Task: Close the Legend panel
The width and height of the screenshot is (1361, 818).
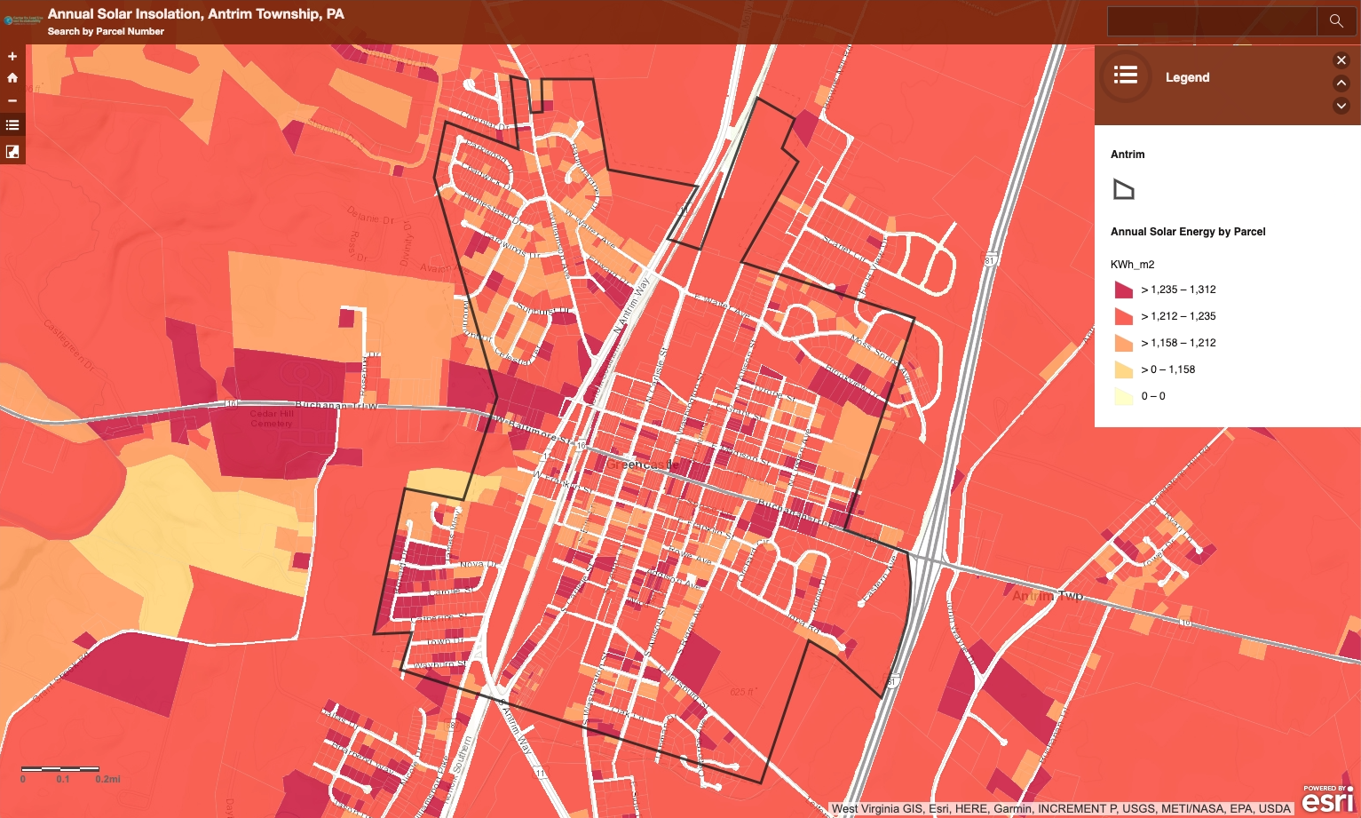Action: [x=1341, y=60]
